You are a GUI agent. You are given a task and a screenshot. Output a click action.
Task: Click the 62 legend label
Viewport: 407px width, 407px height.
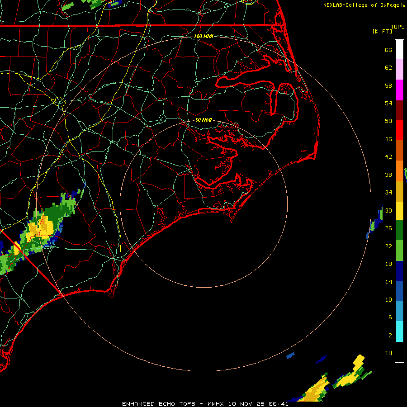click(388, 68)
